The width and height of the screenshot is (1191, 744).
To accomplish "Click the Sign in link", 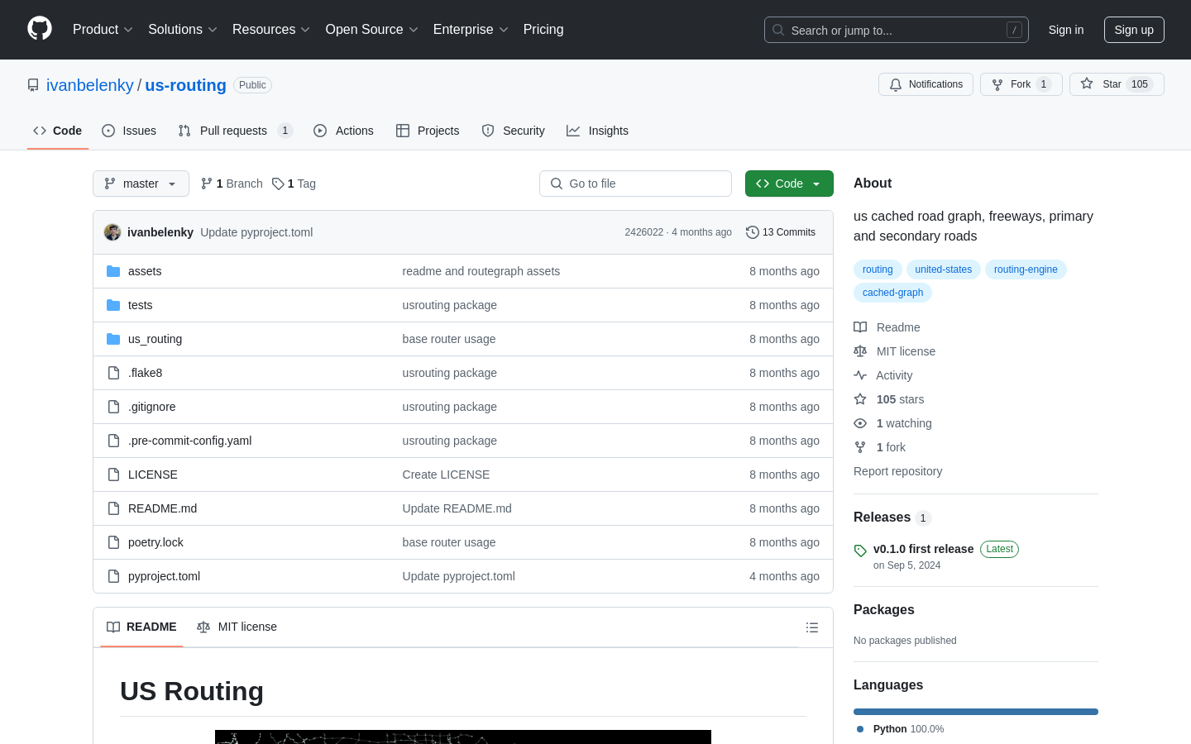I will 1066,30.
